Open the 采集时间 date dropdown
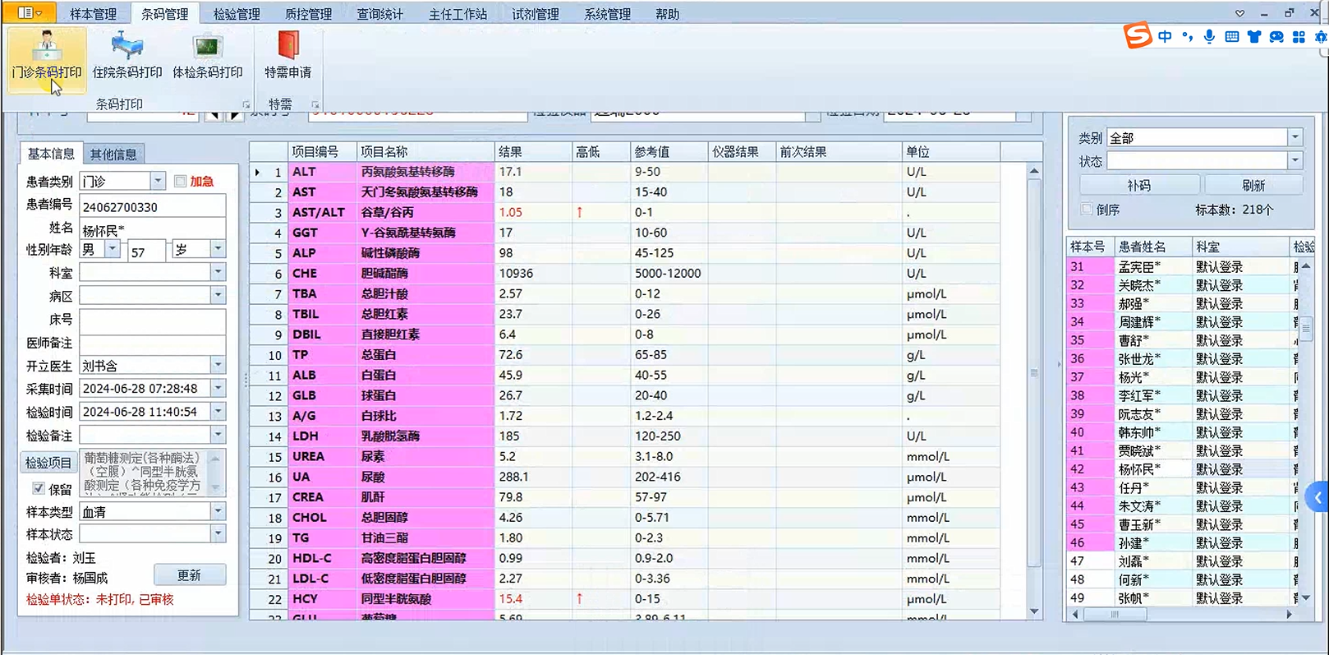 [218, 388]
